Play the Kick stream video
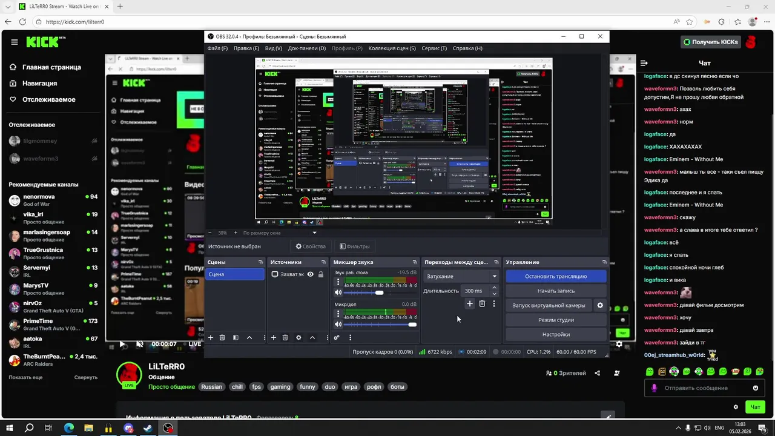 click(x=122, y=344)
